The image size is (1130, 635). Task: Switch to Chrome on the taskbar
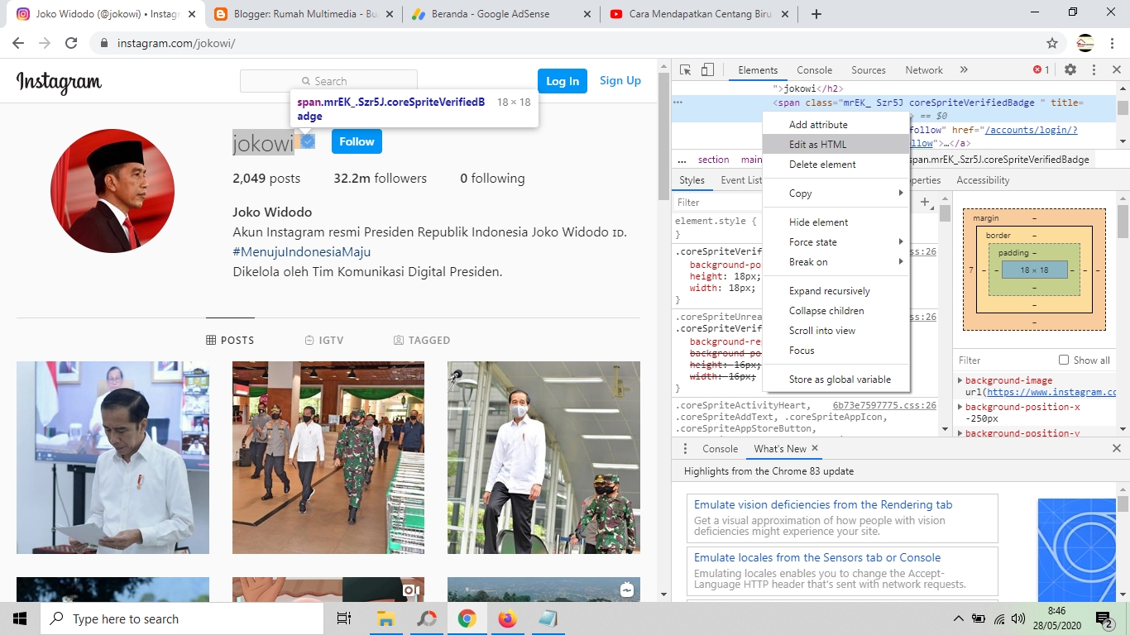click(467, 618)
